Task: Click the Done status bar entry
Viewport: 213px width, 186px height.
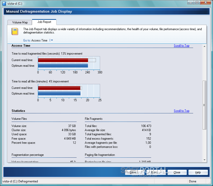Action: [x=193, y=181]
